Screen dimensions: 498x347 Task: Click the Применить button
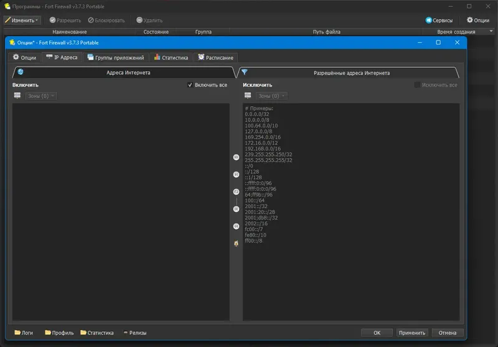coord(412,333)
